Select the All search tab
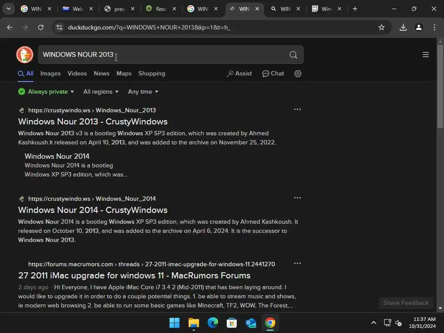 click(x=26, y=74)
